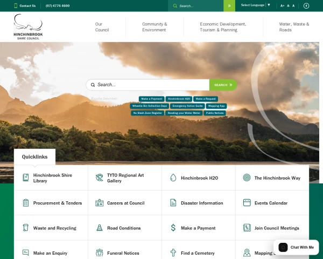
Task: Select the Road Conditions traffic cone icon
Action: point(100,228)
